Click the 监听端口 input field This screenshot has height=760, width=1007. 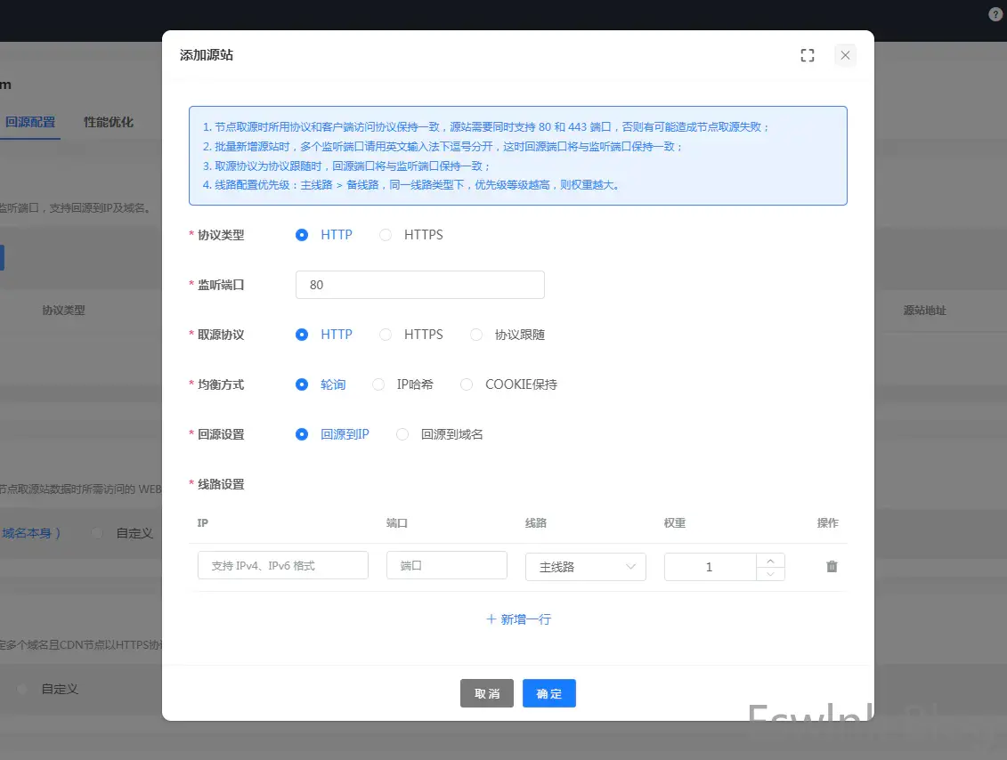[419, 285]
